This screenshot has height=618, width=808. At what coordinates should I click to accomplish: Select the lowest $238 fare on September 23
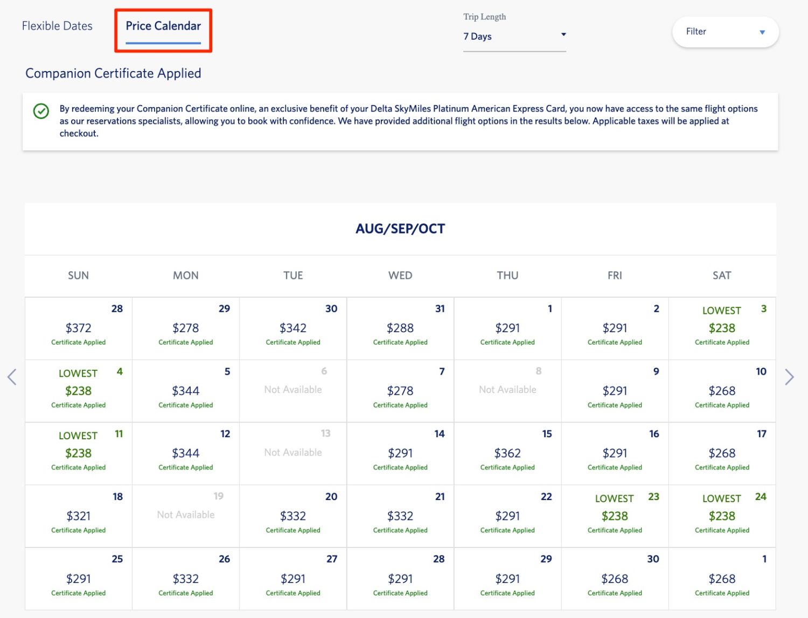(x=615, y=516)
